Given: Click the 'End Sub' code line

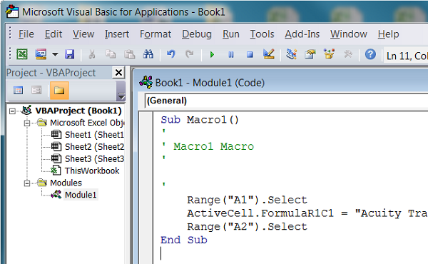Looking at the screenshot, I should 184,240.
